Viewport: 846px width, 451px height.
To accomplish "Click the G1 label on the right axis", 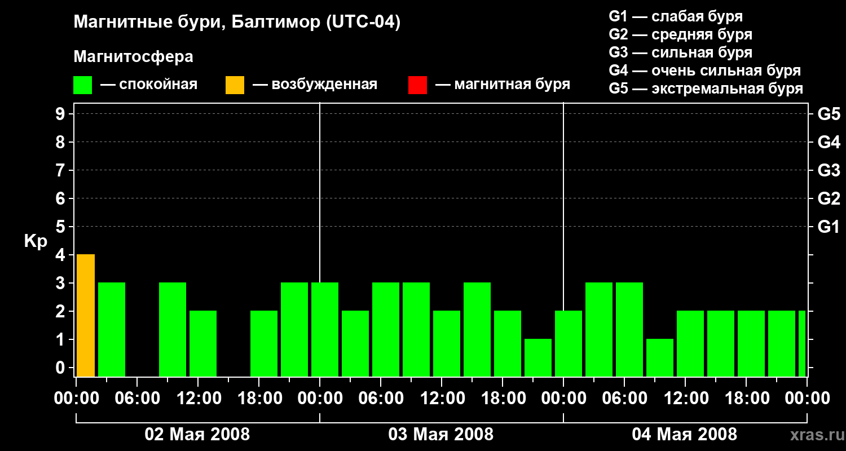I will pyautogui.click(x=829, y=227).
